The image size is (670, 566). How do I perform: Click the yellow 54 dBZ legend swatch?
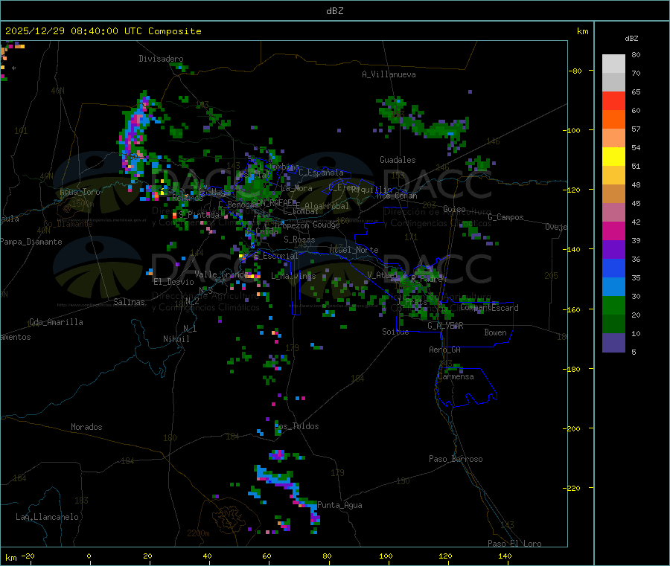coord(613,157)
